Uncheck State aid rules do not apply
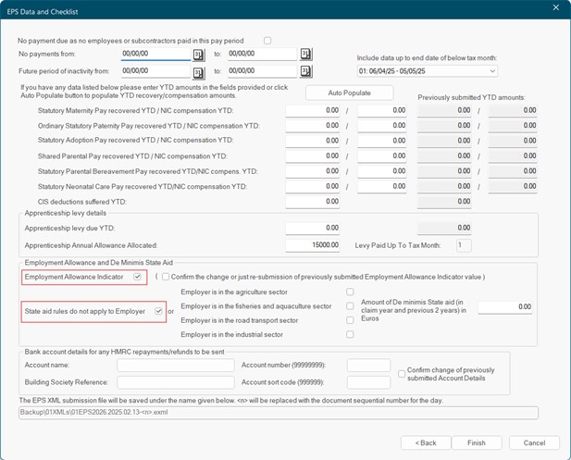Screen dimensions: 571x460 coord(158,311)
